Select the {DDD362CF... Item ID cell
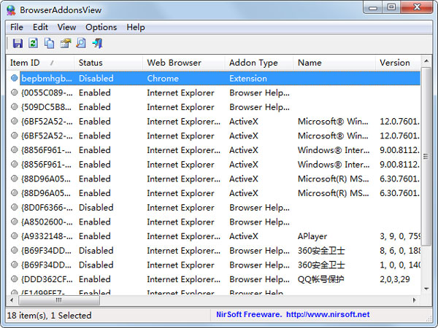This screenshot has width=438, height=328. click(47, 279)
